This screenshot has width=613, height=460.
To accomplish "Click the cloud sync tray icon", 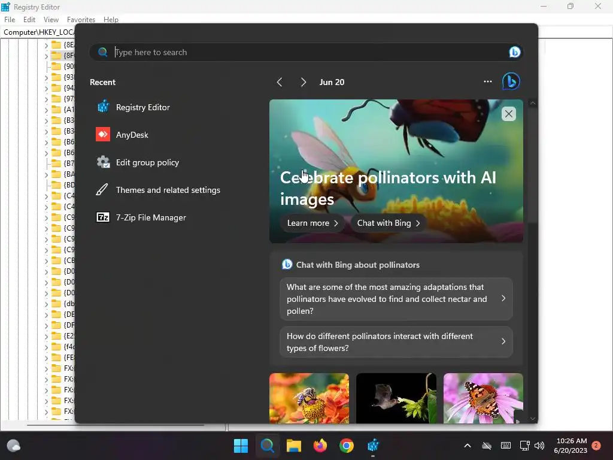I will pyautogui.click(x=486, y=446).
